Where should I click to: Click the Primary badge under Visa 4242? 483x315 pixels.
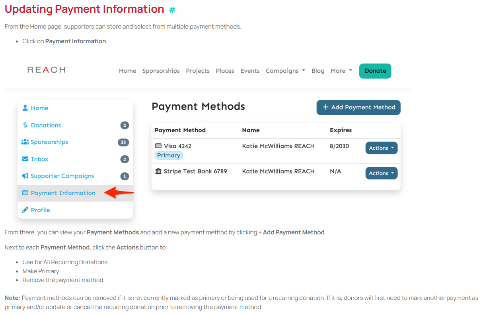pyautogui.click(x=168, y=155)
